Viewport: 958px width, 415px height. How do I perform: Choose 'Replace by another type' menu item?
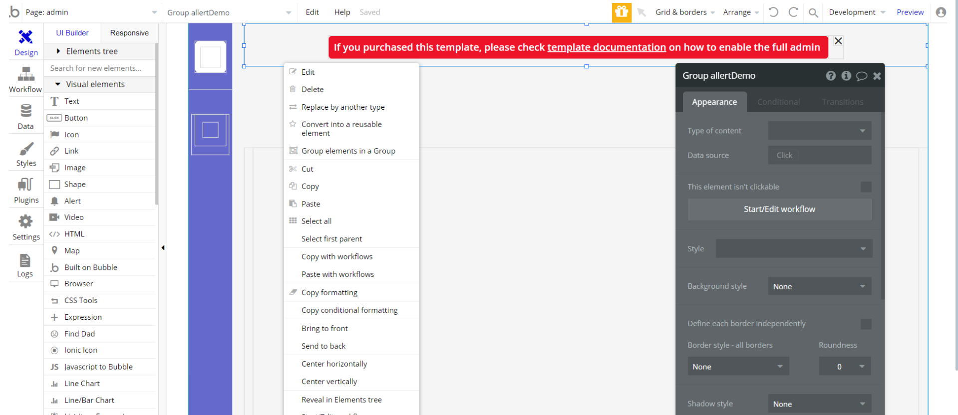343,107
